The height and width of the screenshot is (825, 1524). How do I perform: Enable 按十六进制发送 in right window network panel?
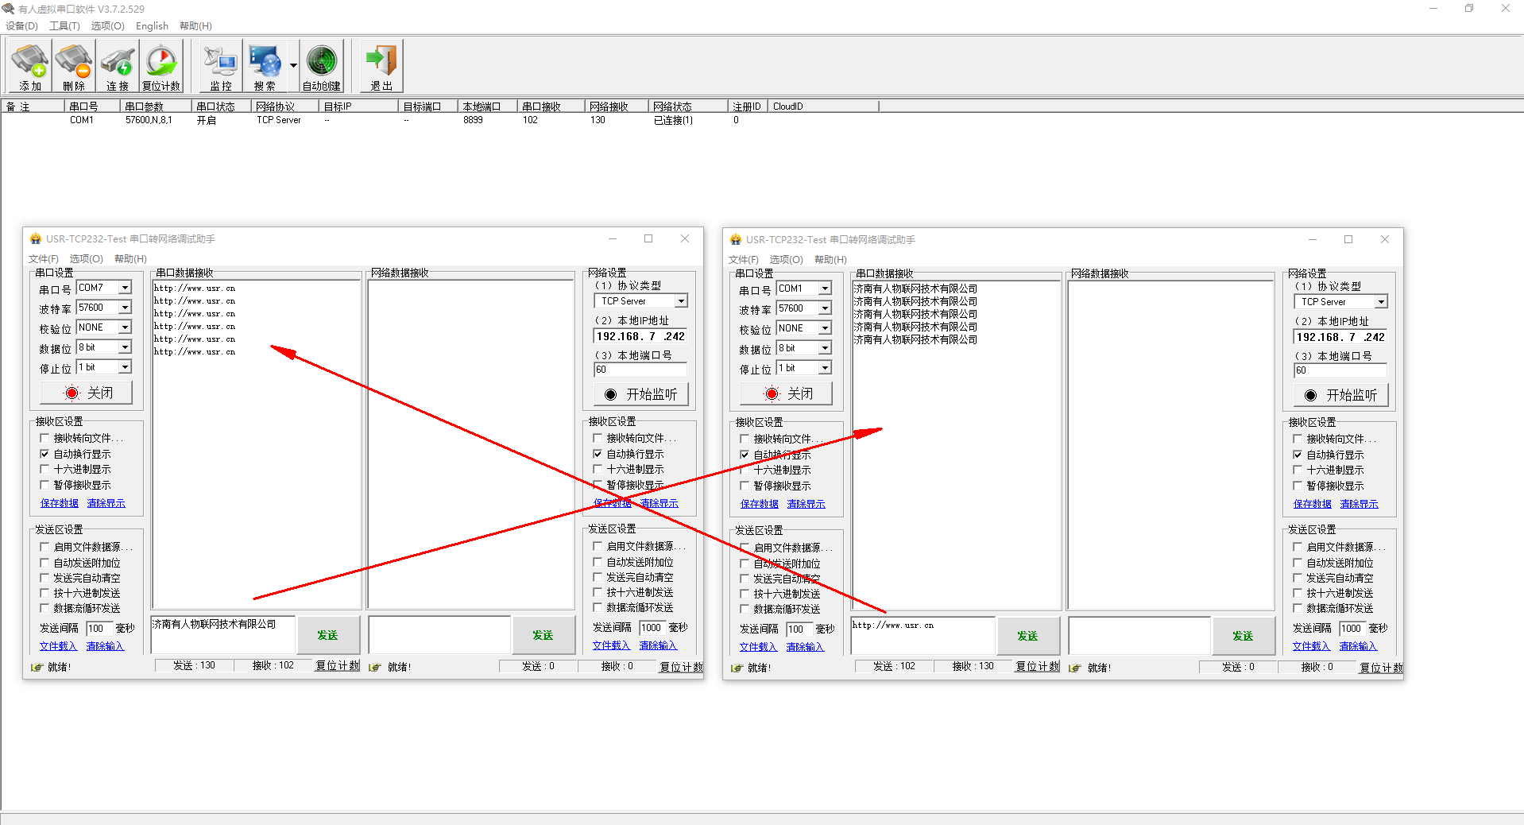[x=1298, y=594]
